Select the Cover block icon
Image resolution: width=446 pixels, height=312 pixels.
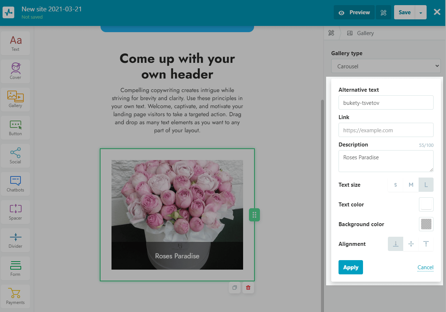15,71
